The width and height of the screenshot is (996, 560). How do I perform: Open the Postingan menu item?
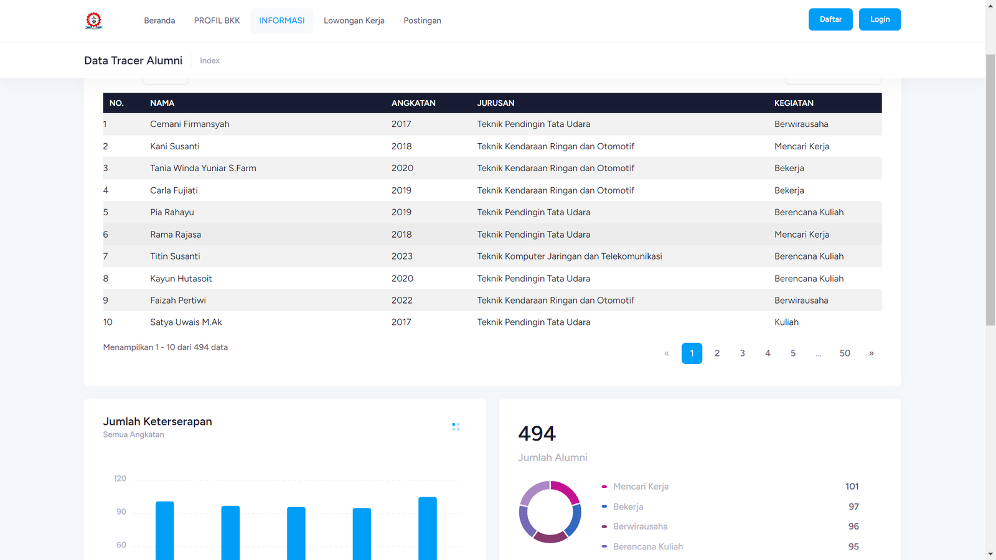pos(422,21)
